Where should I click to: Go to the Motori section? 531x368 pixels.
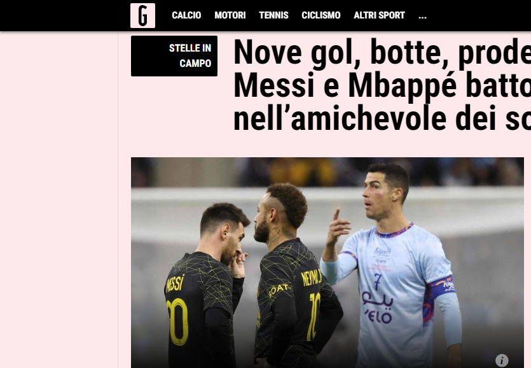[230, 15]
